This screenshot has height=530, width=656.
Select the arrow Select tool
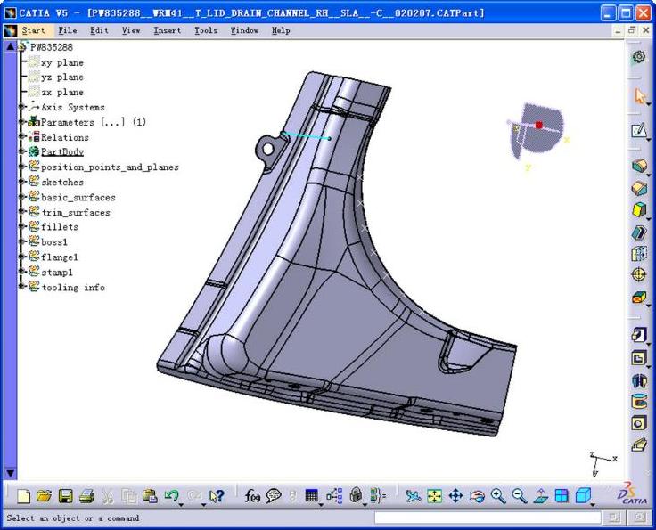639,95
